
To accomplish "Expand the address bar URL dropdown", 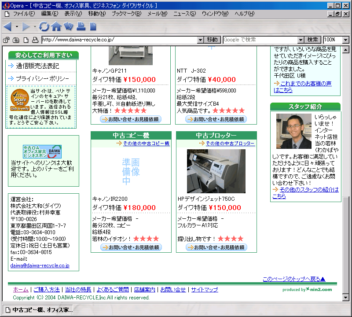I will (200, 40).
